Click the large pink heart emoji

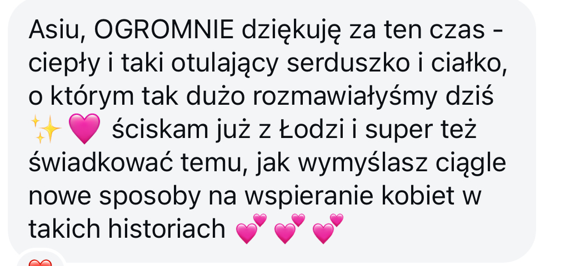84,129
